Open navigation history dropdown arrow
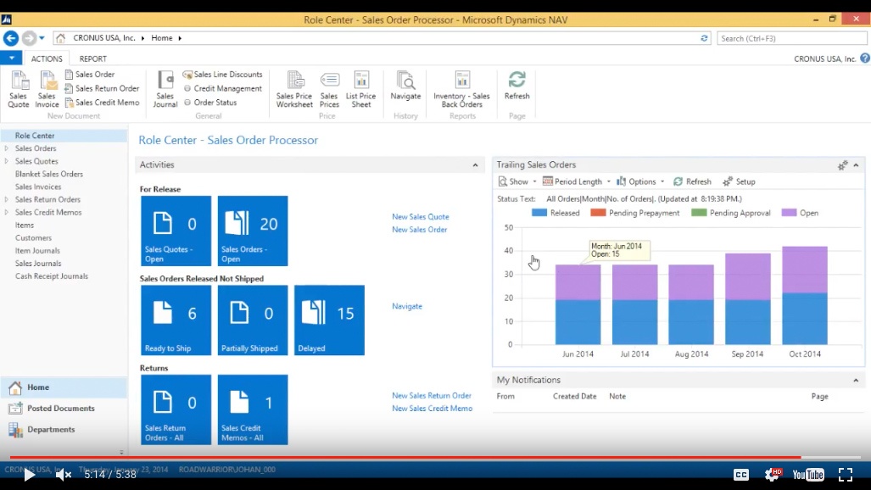 coord(42,38)
